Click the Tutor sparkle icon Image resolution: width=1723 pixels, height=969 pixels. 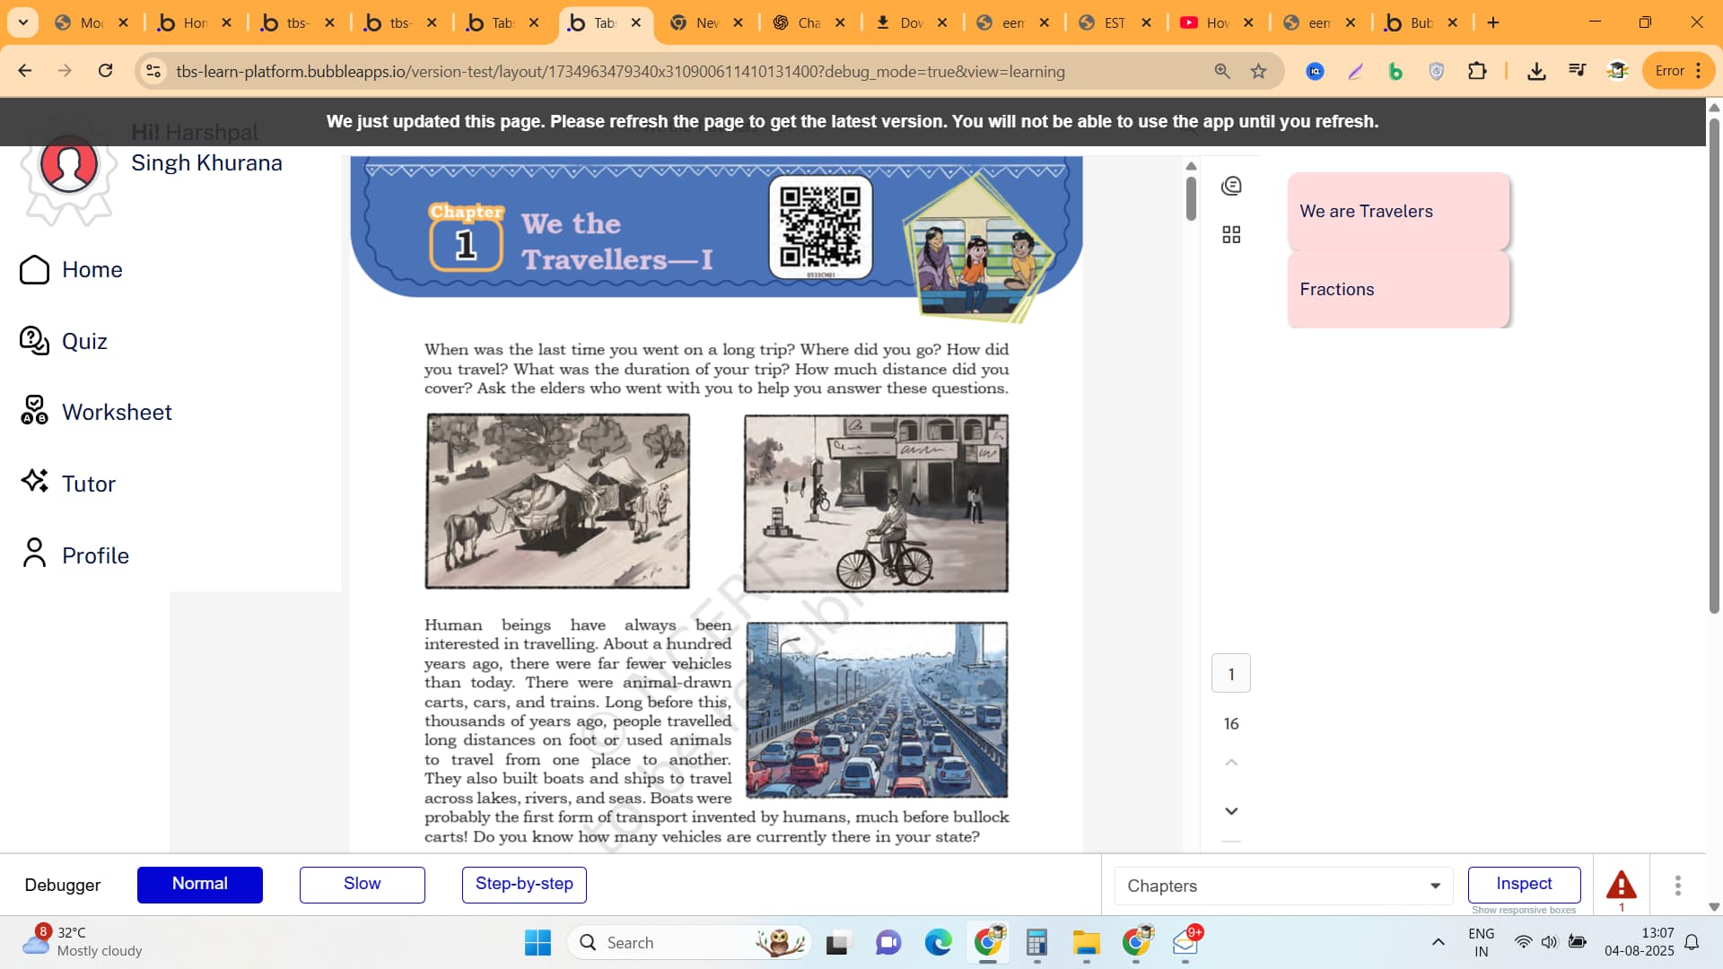point(34,482)
